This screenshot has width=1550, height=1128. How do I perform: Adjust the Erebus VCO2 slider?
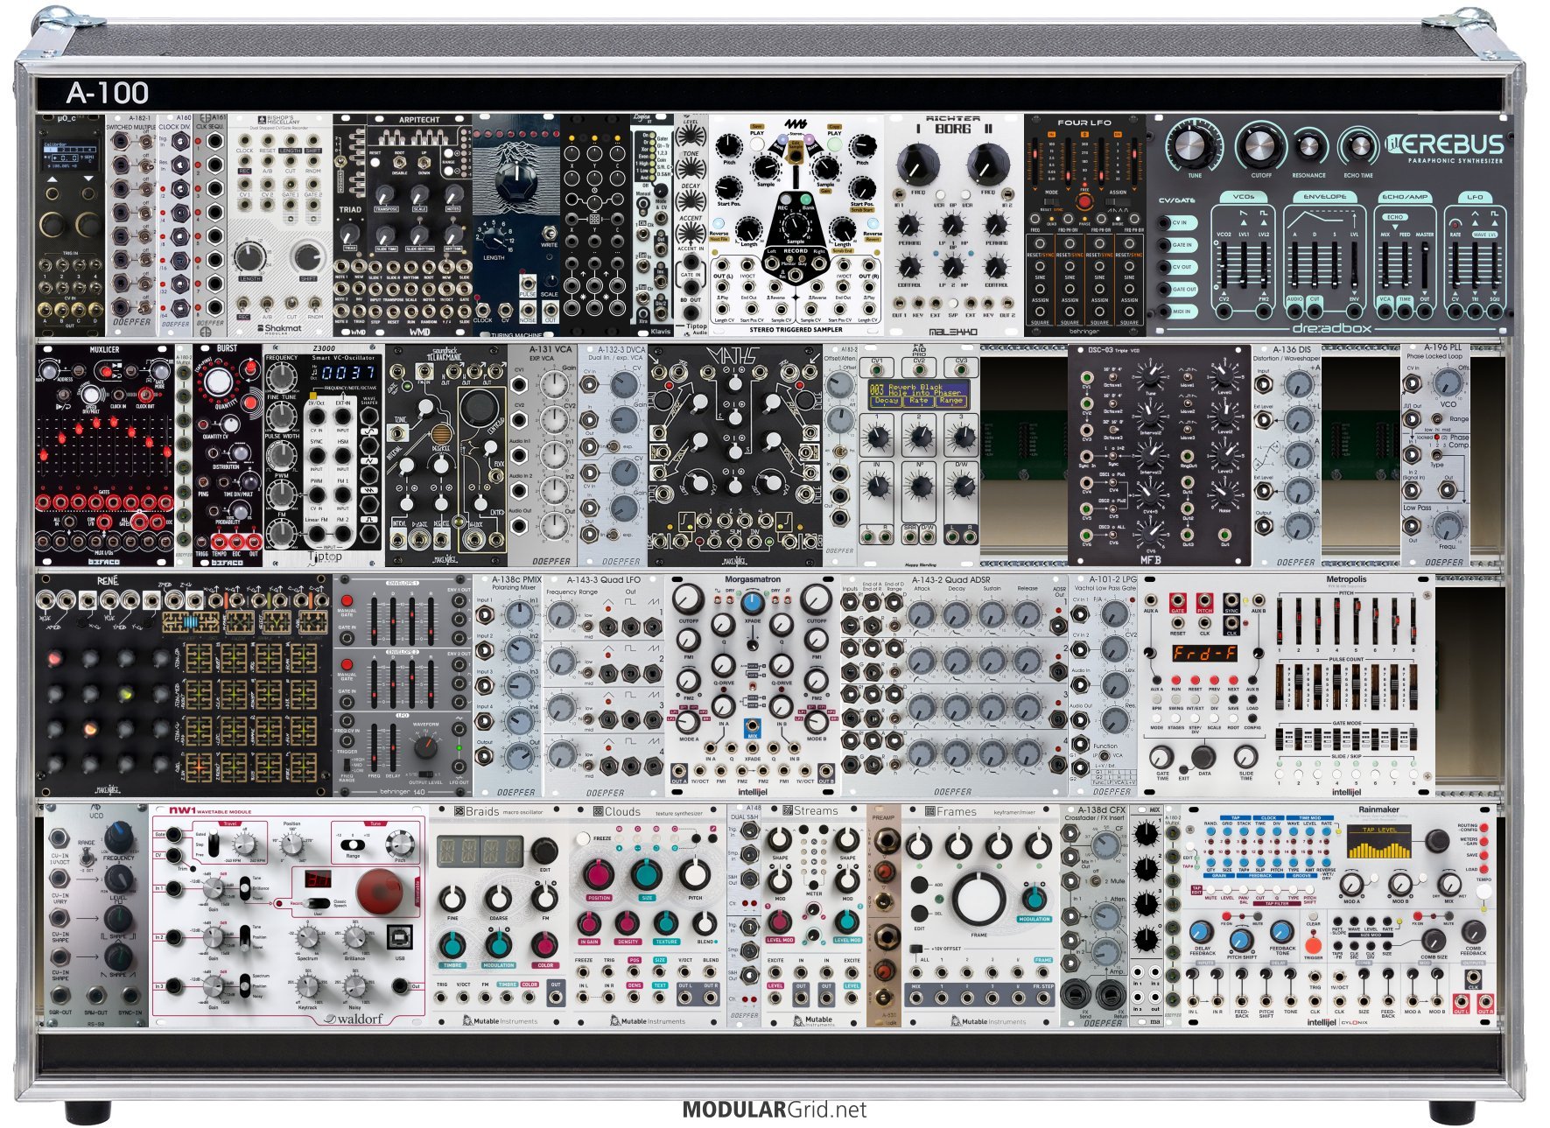coord(1224,265)
